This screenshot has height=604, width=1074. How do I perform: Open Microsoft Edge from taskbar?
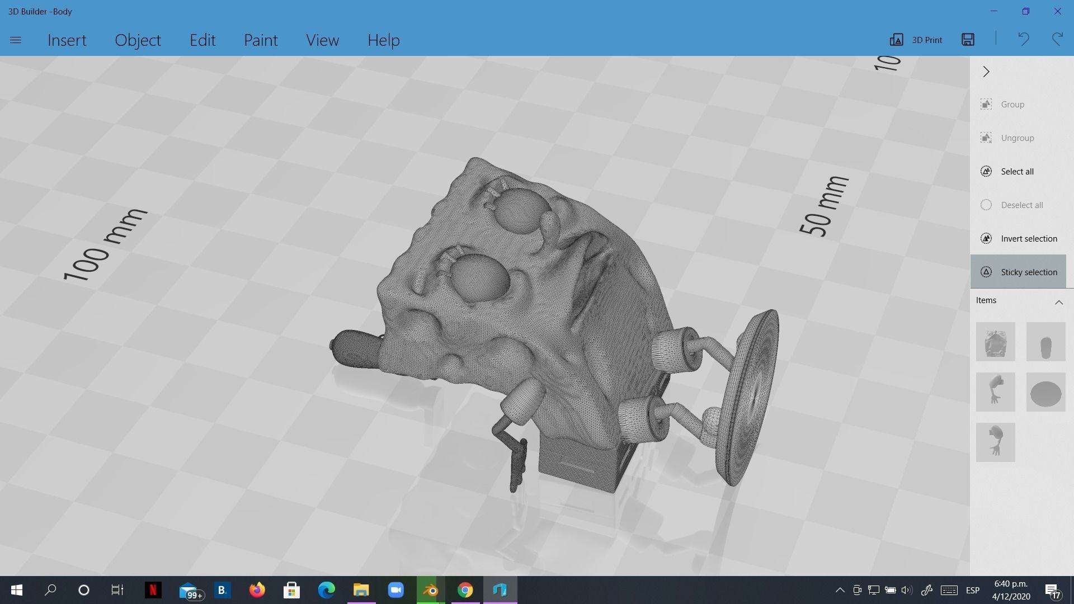326,590
